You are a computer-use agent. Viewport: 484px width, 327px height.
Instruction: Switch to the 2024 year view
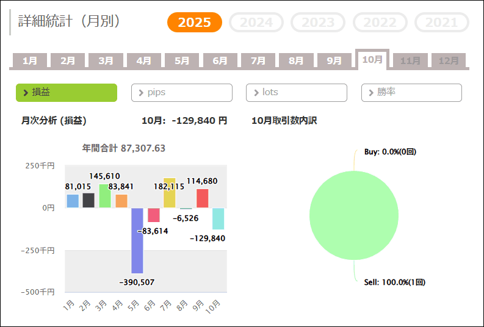click(256, 23)
